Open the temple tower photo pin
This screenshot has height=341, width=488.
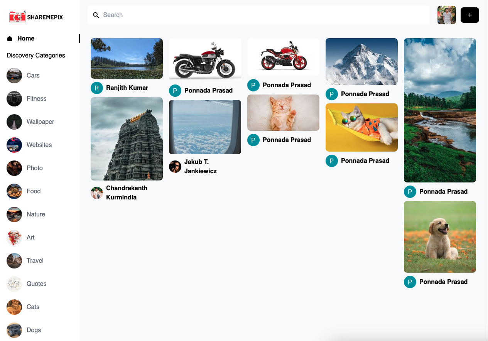pos(127,139)
